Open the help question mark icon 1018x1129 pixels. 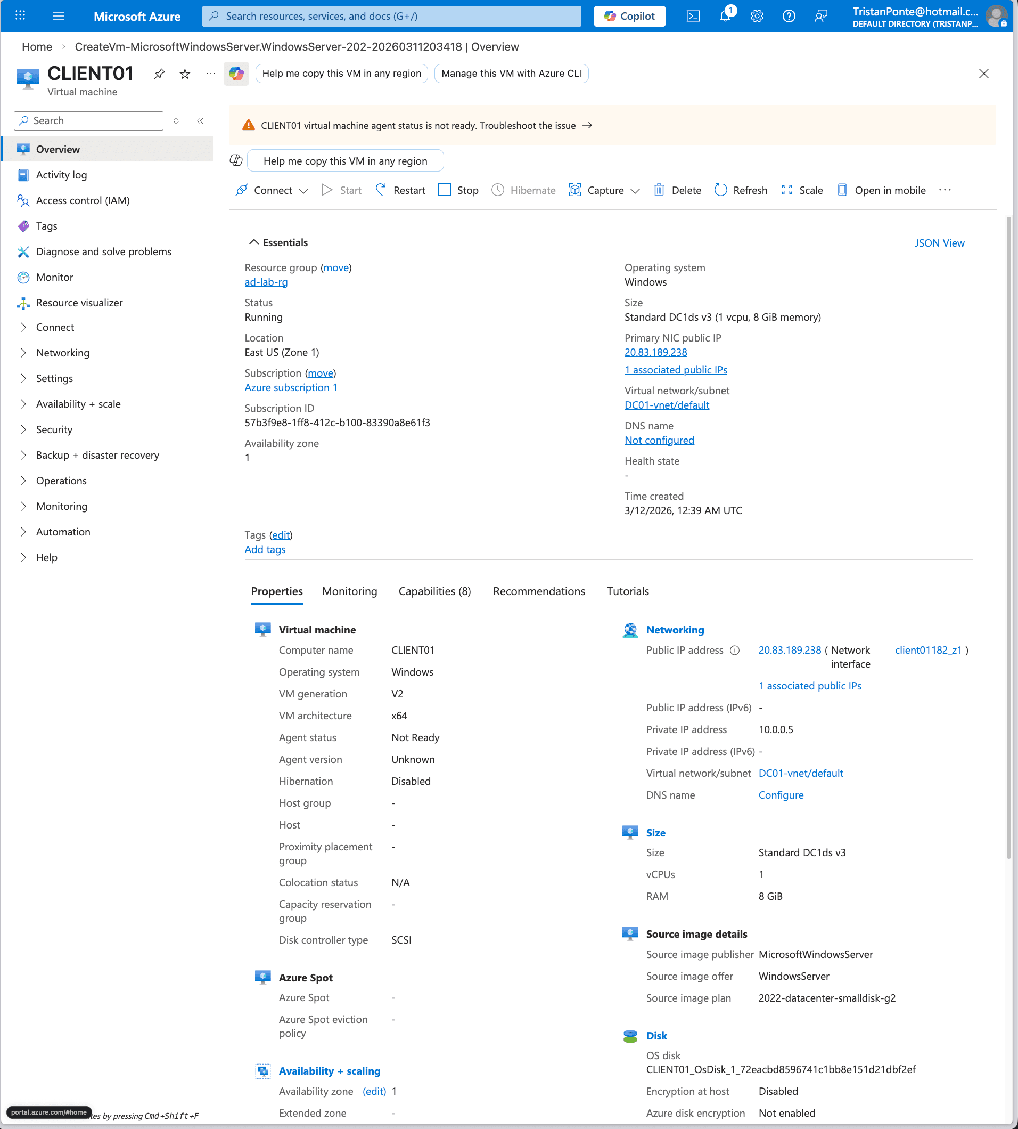[x=789, y=16]
